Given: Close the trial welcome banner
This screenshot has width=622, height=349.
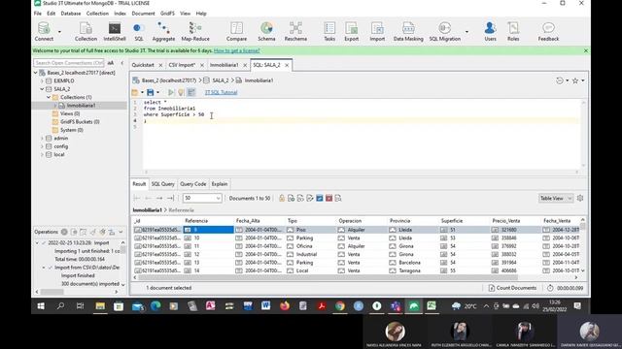Looking at the screenshot, I should coord(586,50).
